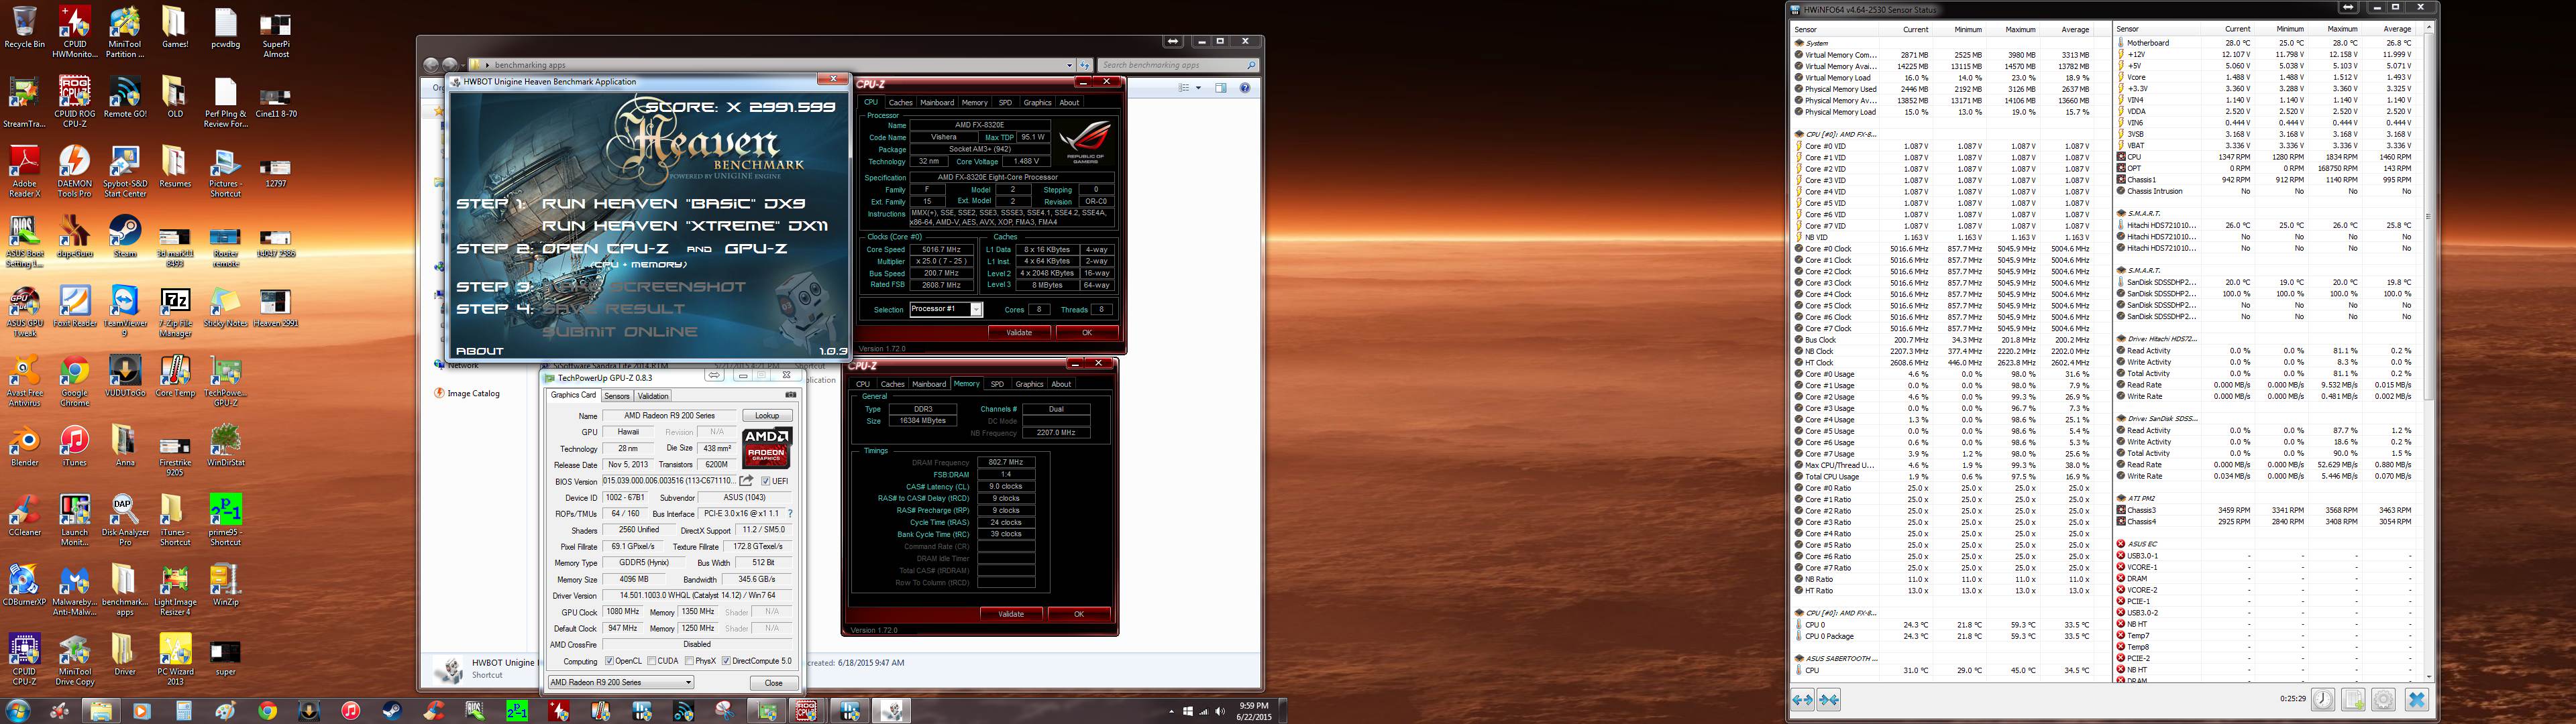This screenshot has width=2576, height=724.
Task: Open CCleaner desktop shortcut
Action: [24, 515]
